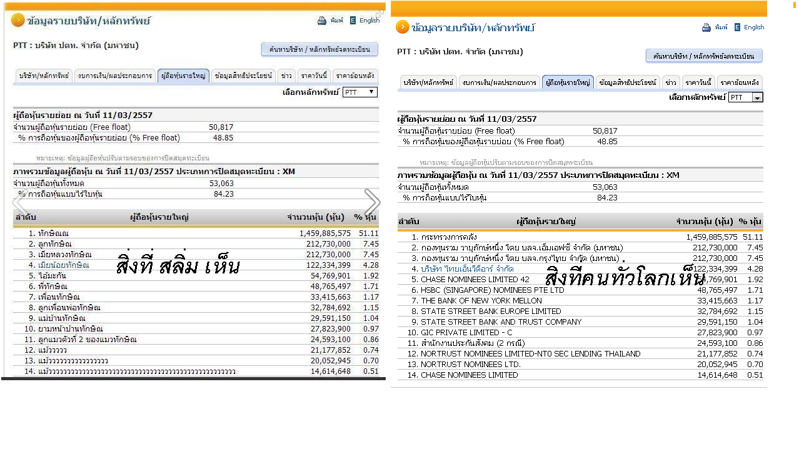This screenshot has height=452, width=799.
Task: Select ผู้ถือหุ้นรายใหญ่ tab in right screenshot
Action: [x=568, y=82]
